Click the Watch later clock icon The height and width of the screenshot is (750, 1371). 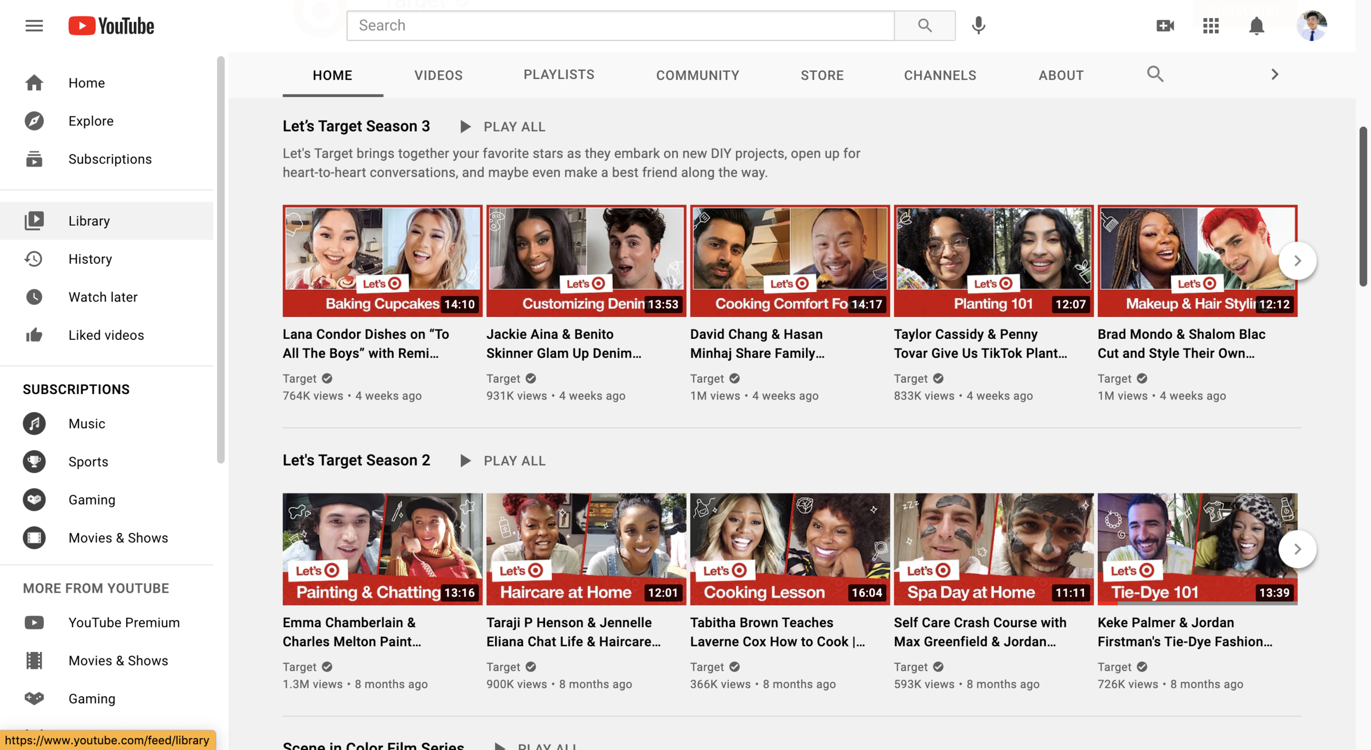pos(34,297)
